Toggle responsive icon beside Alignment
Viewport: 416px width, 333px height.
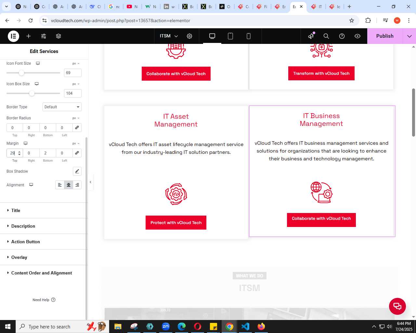tap(31, 185)
